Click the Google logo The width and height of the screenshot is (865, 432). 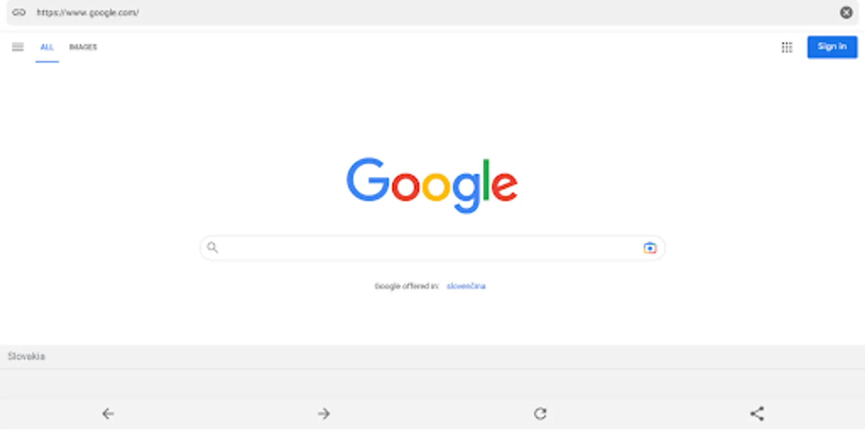coord(432,185)
